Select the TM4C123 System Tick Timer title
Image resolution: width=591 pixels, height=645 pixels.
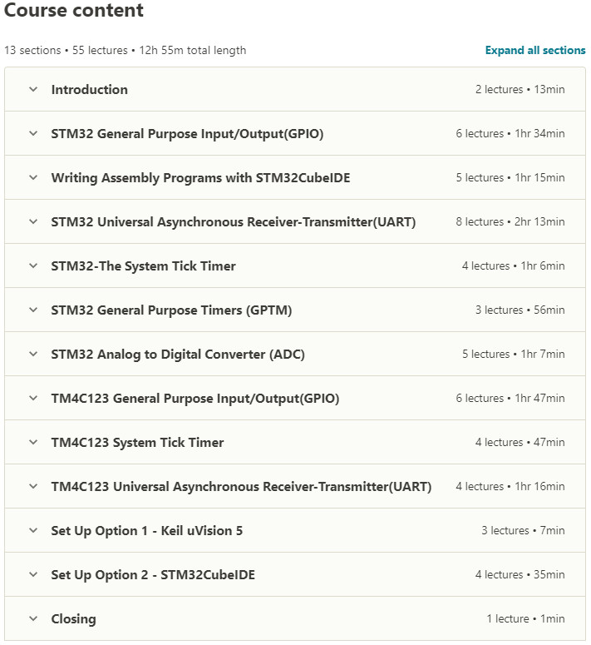(x=137, y=443)
